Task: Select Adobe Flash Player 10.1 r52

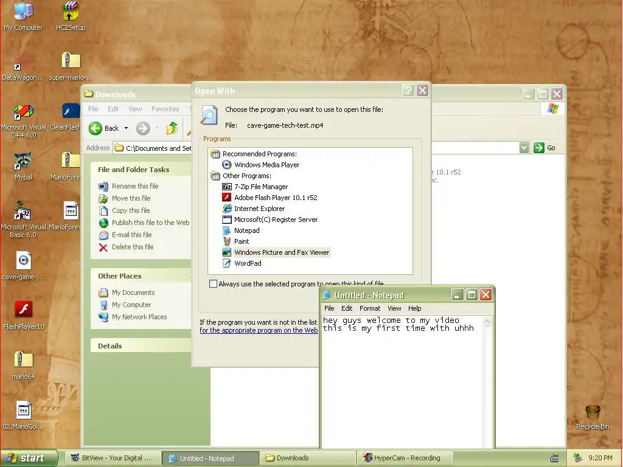Action: point(270,198)
